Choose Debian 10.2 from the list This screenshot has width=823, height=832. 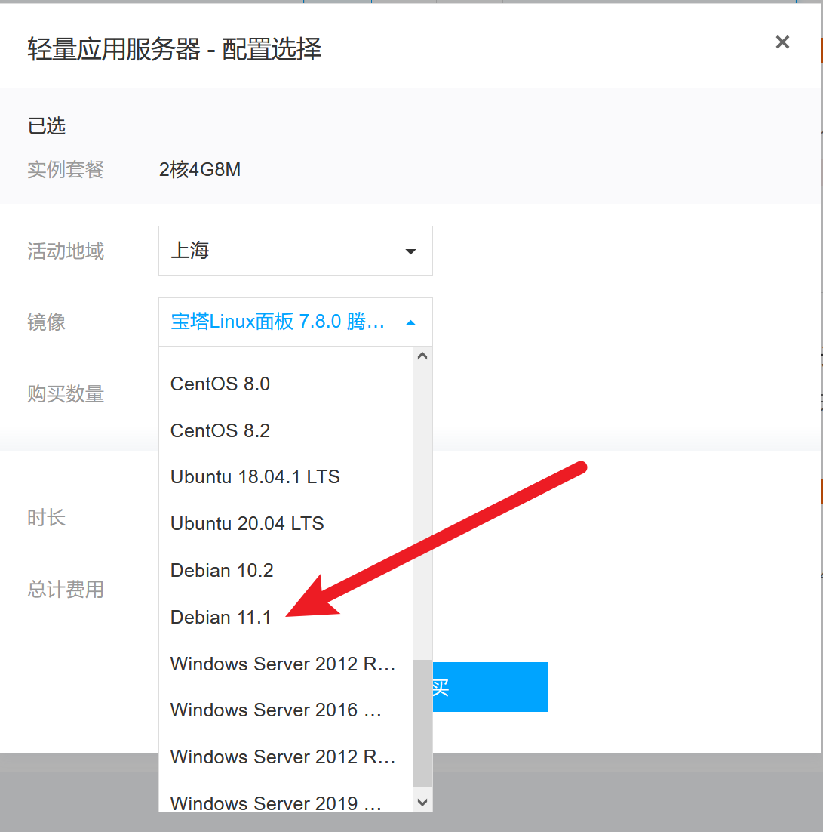285,571
